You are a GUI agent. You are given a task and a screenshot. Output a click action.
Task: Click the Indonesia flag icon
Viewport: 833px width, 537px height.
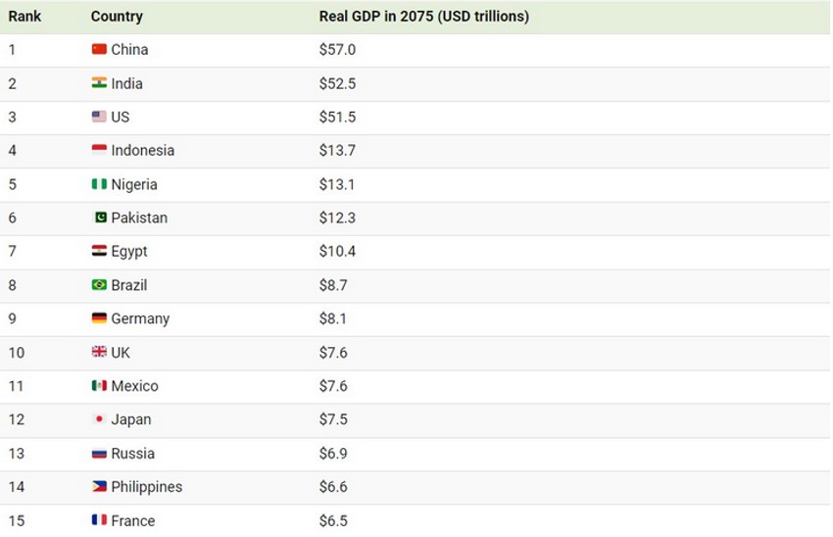click(x=99, y=150)
